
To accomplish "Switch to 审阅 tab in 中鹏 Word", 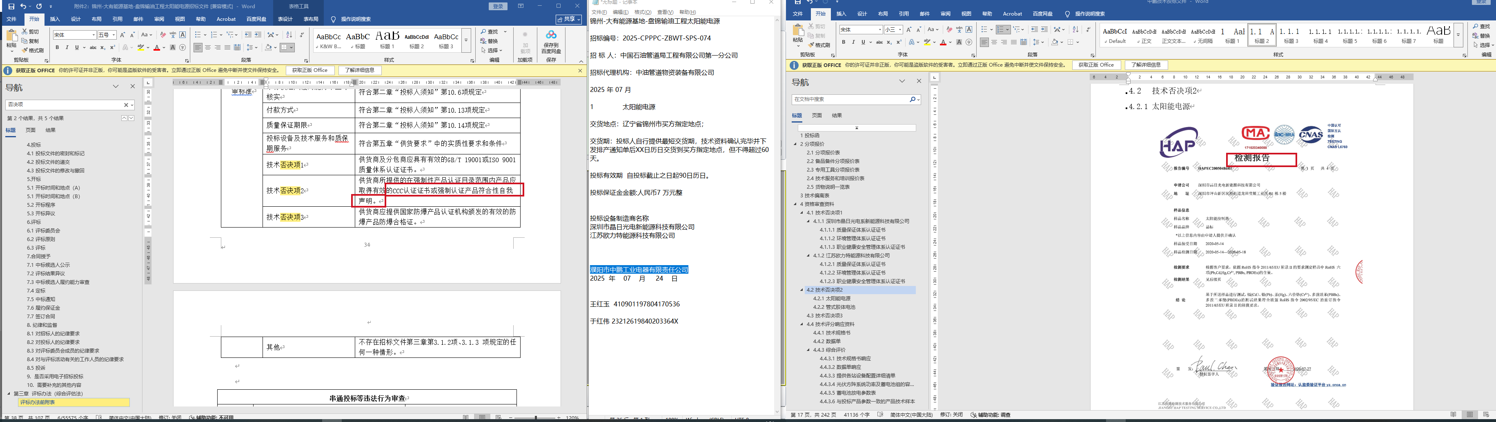I will [x=946, y=14].
